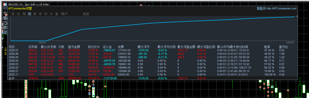Select the 综 summary tab

coord(13,14)
